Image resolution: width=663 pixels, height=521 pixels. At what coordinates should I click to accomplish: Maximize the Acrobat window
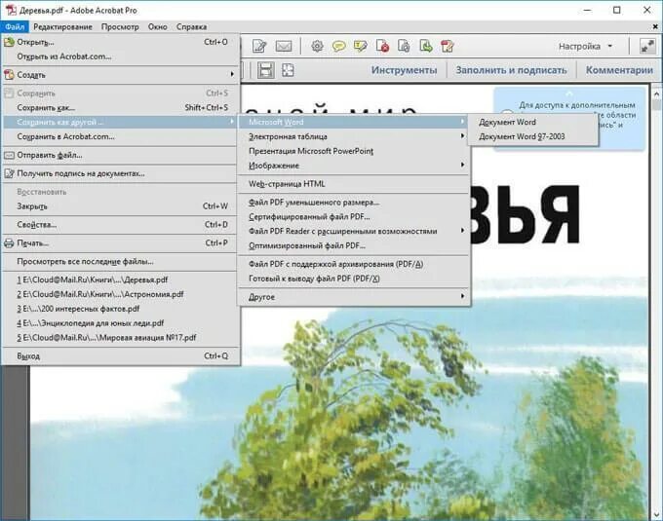[x=617, y=10]
